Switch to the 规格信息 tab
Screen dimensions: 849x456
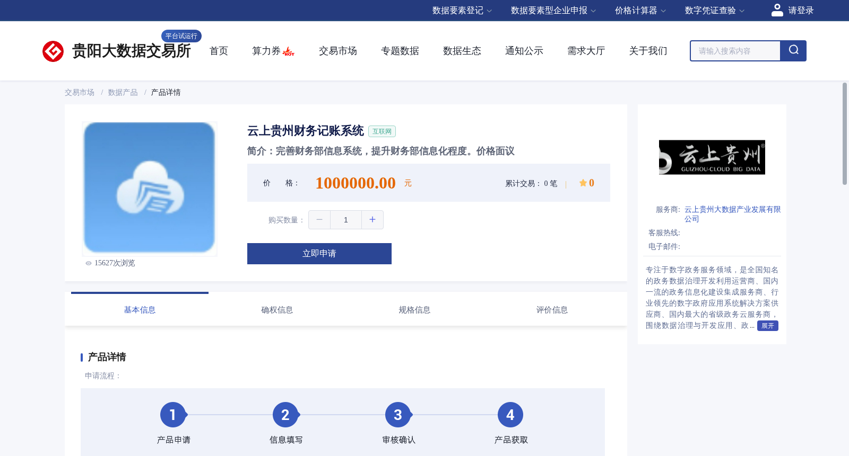pos(414,310)
